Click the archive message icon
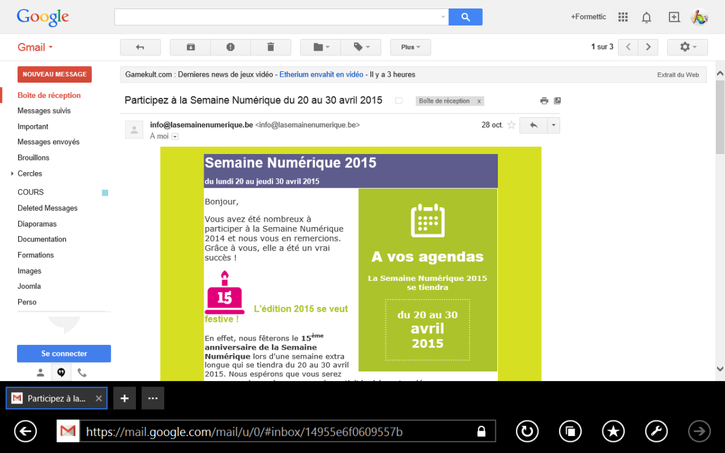Image resolution: width=725 pixels, height=453 pixels. click(x=190, y=47)
